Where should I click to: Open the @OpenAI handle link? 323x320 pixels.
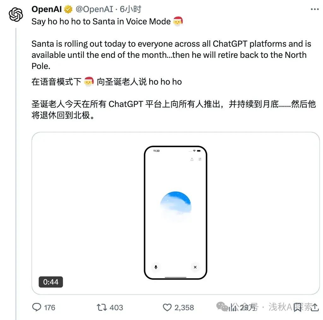tap(94, 9)
